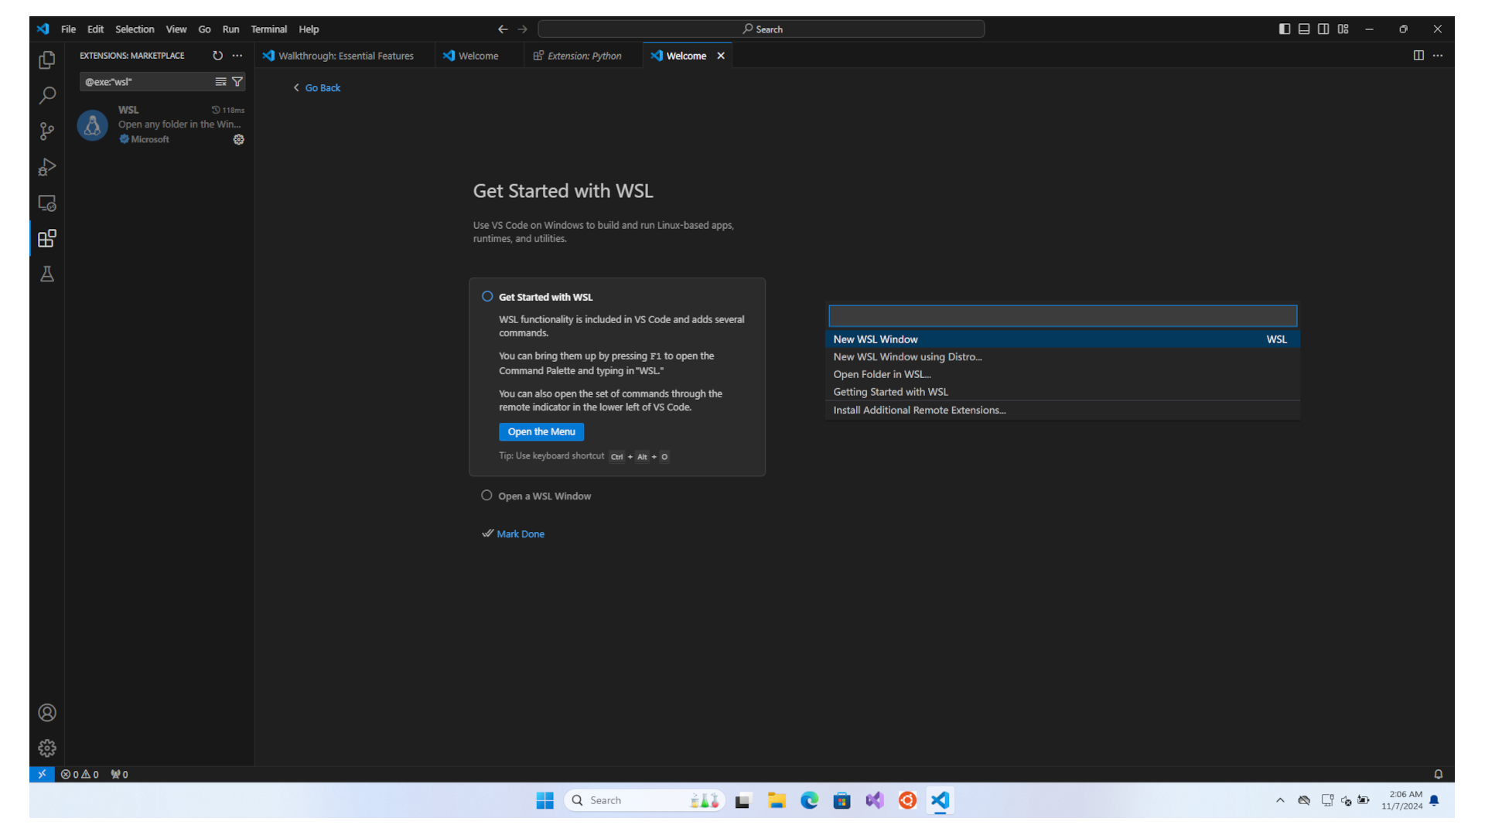
Task: Click the remote indicator in the status bar
Action: click(43, 773)
